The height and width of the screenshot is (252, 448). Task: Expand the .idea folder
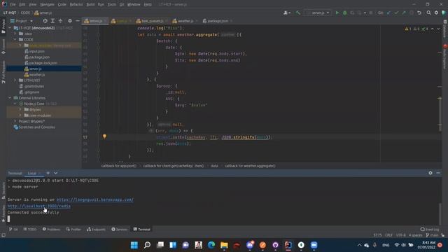[x=15, y=34]
